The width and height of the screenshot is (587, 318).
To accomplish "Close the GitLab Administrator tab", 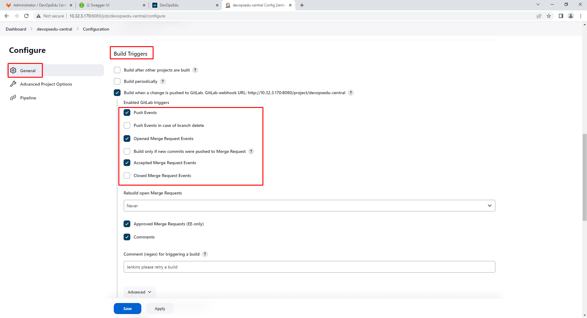I will pos(71,5).
